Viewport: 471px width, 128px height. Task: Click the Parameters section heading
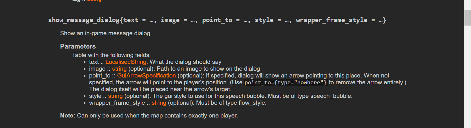(x=78, y=46)
